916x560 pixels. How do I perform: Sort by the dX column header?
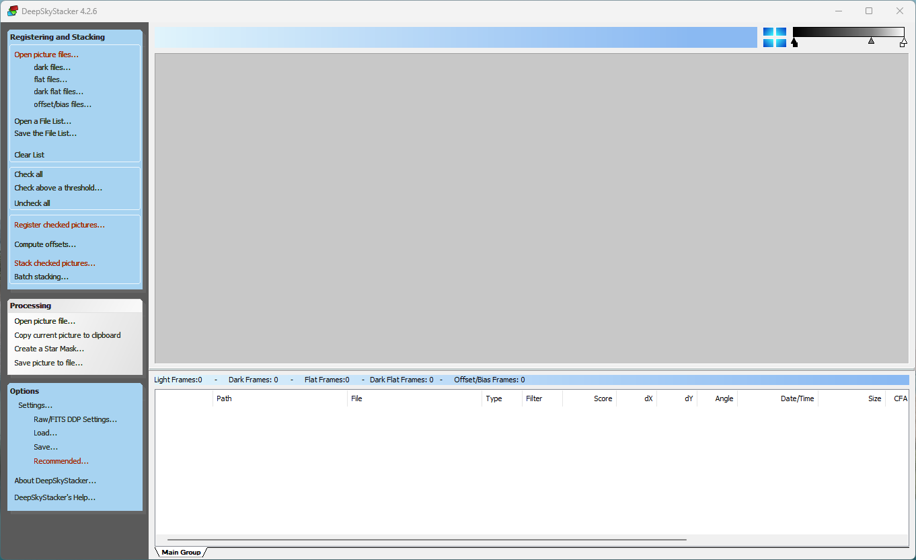[x=637, y=398]
